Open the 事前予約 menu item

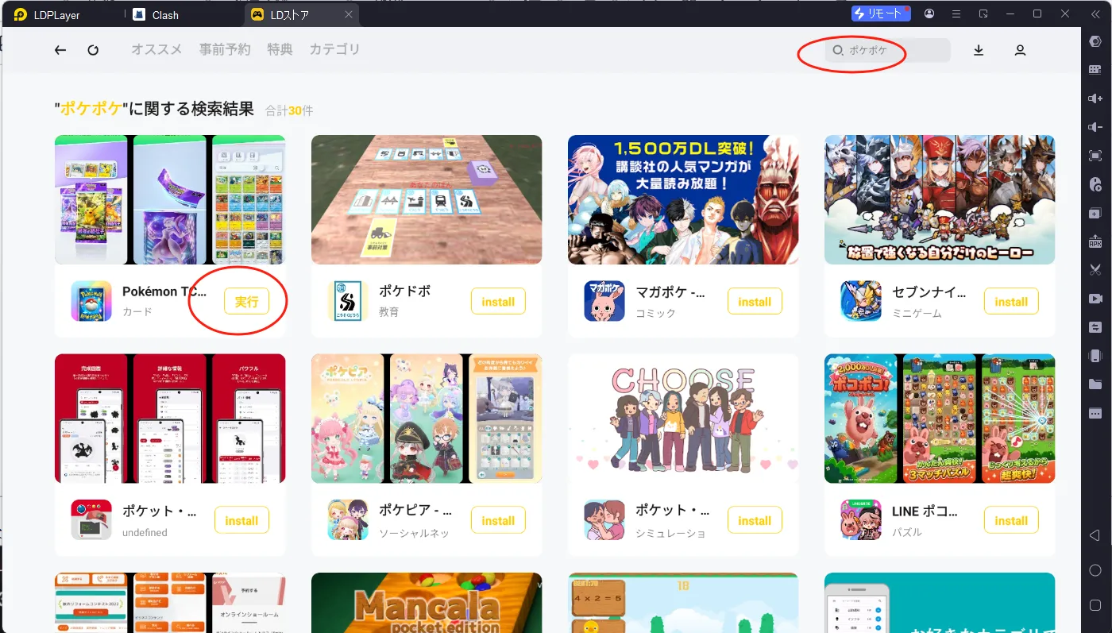(x=223, y=49)
